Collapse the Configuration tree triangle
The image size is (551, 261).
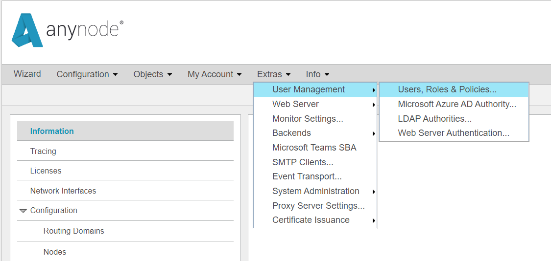pyautogui.click(x=23, y=211)
